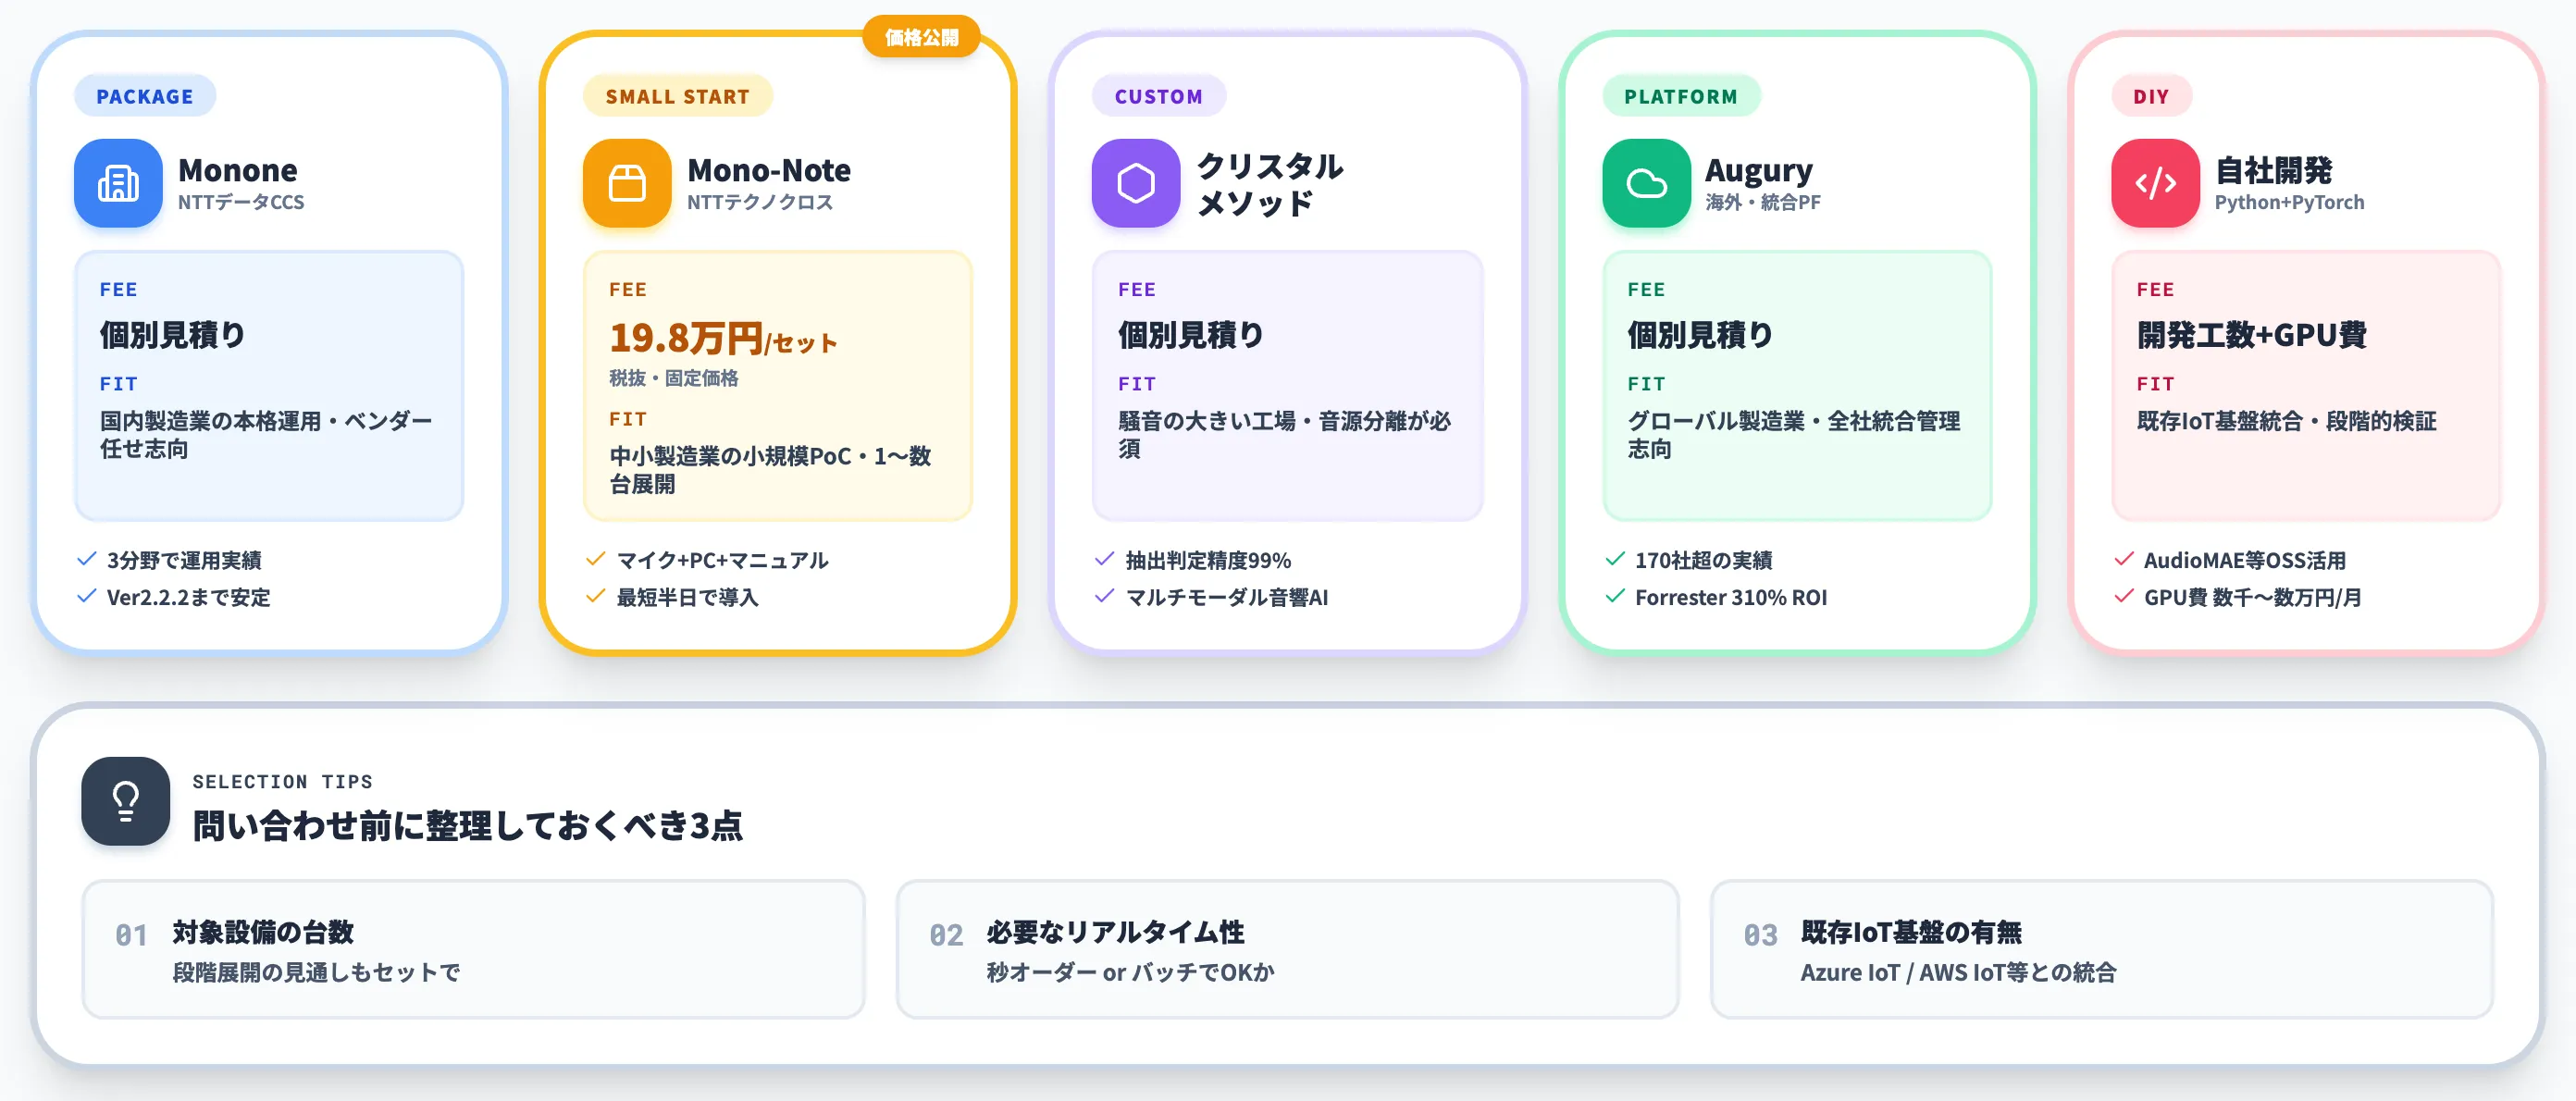This screenshot has height=1101, width=2576.
Task: Click 個別見積り fee in Monone card
Action: pyautogui.click(x=172, y=334)
